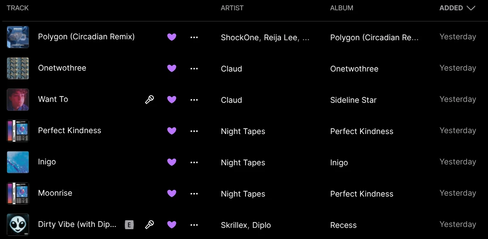This screenshot has width=488, height=239.
Task: Open three-dot menu for Inigo
Action: 194,162
